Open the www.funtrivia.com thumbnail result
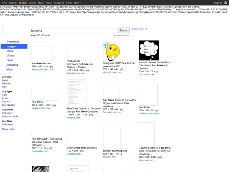 click(x=42, y=54)
